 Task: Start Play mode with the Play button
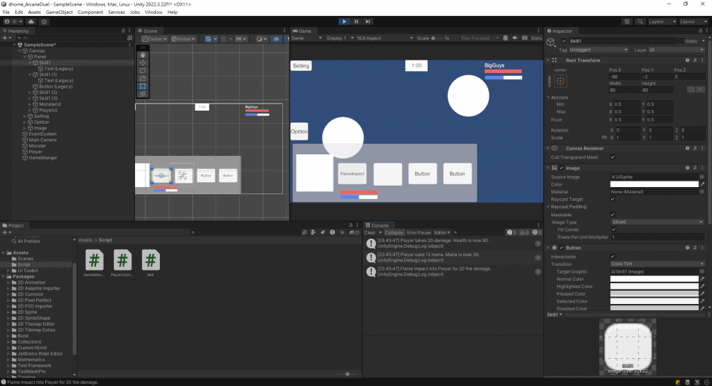[344, 22]
